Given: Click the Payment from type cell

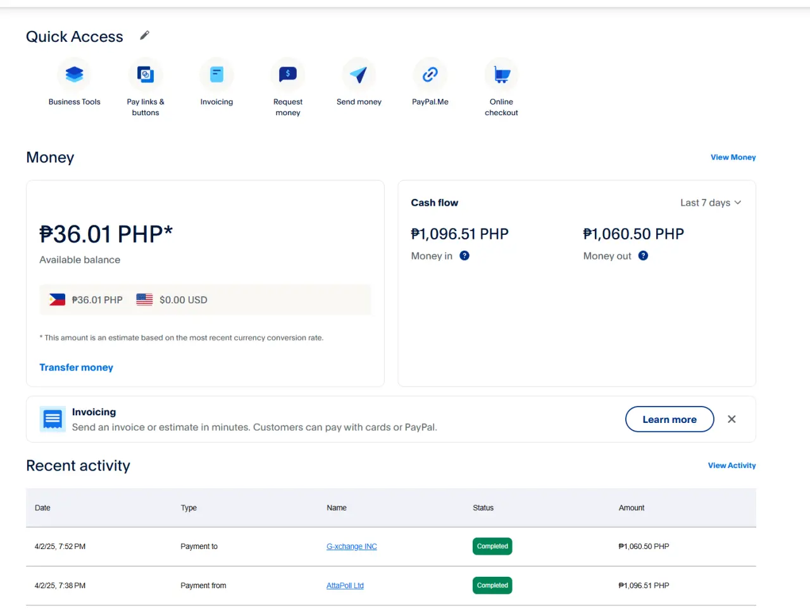Looking at the screenshot, I should [x=203, y=586].
